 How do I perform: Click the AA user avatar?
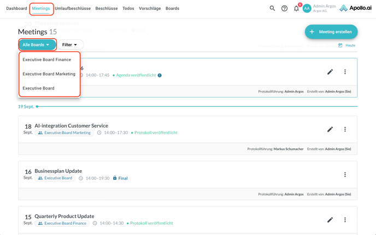point(307,9)
